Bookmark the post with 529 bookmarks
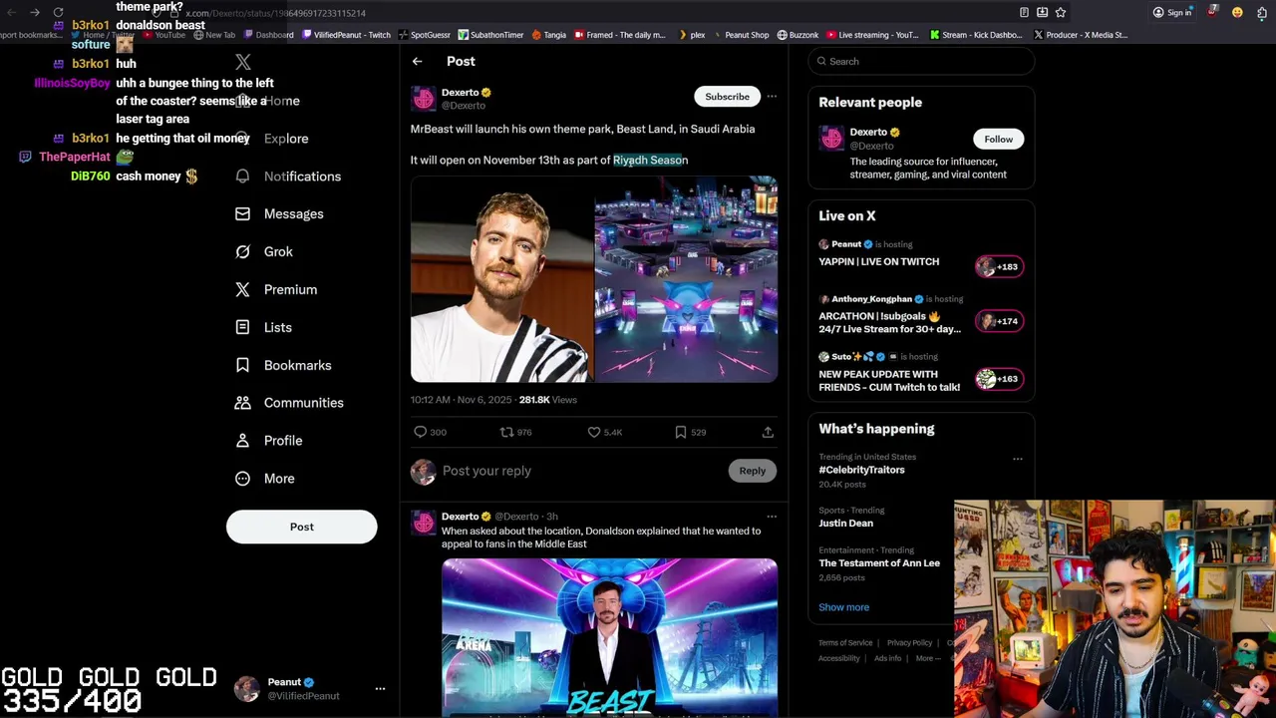This screenshot has height=718, width=1276. (680, 432)
